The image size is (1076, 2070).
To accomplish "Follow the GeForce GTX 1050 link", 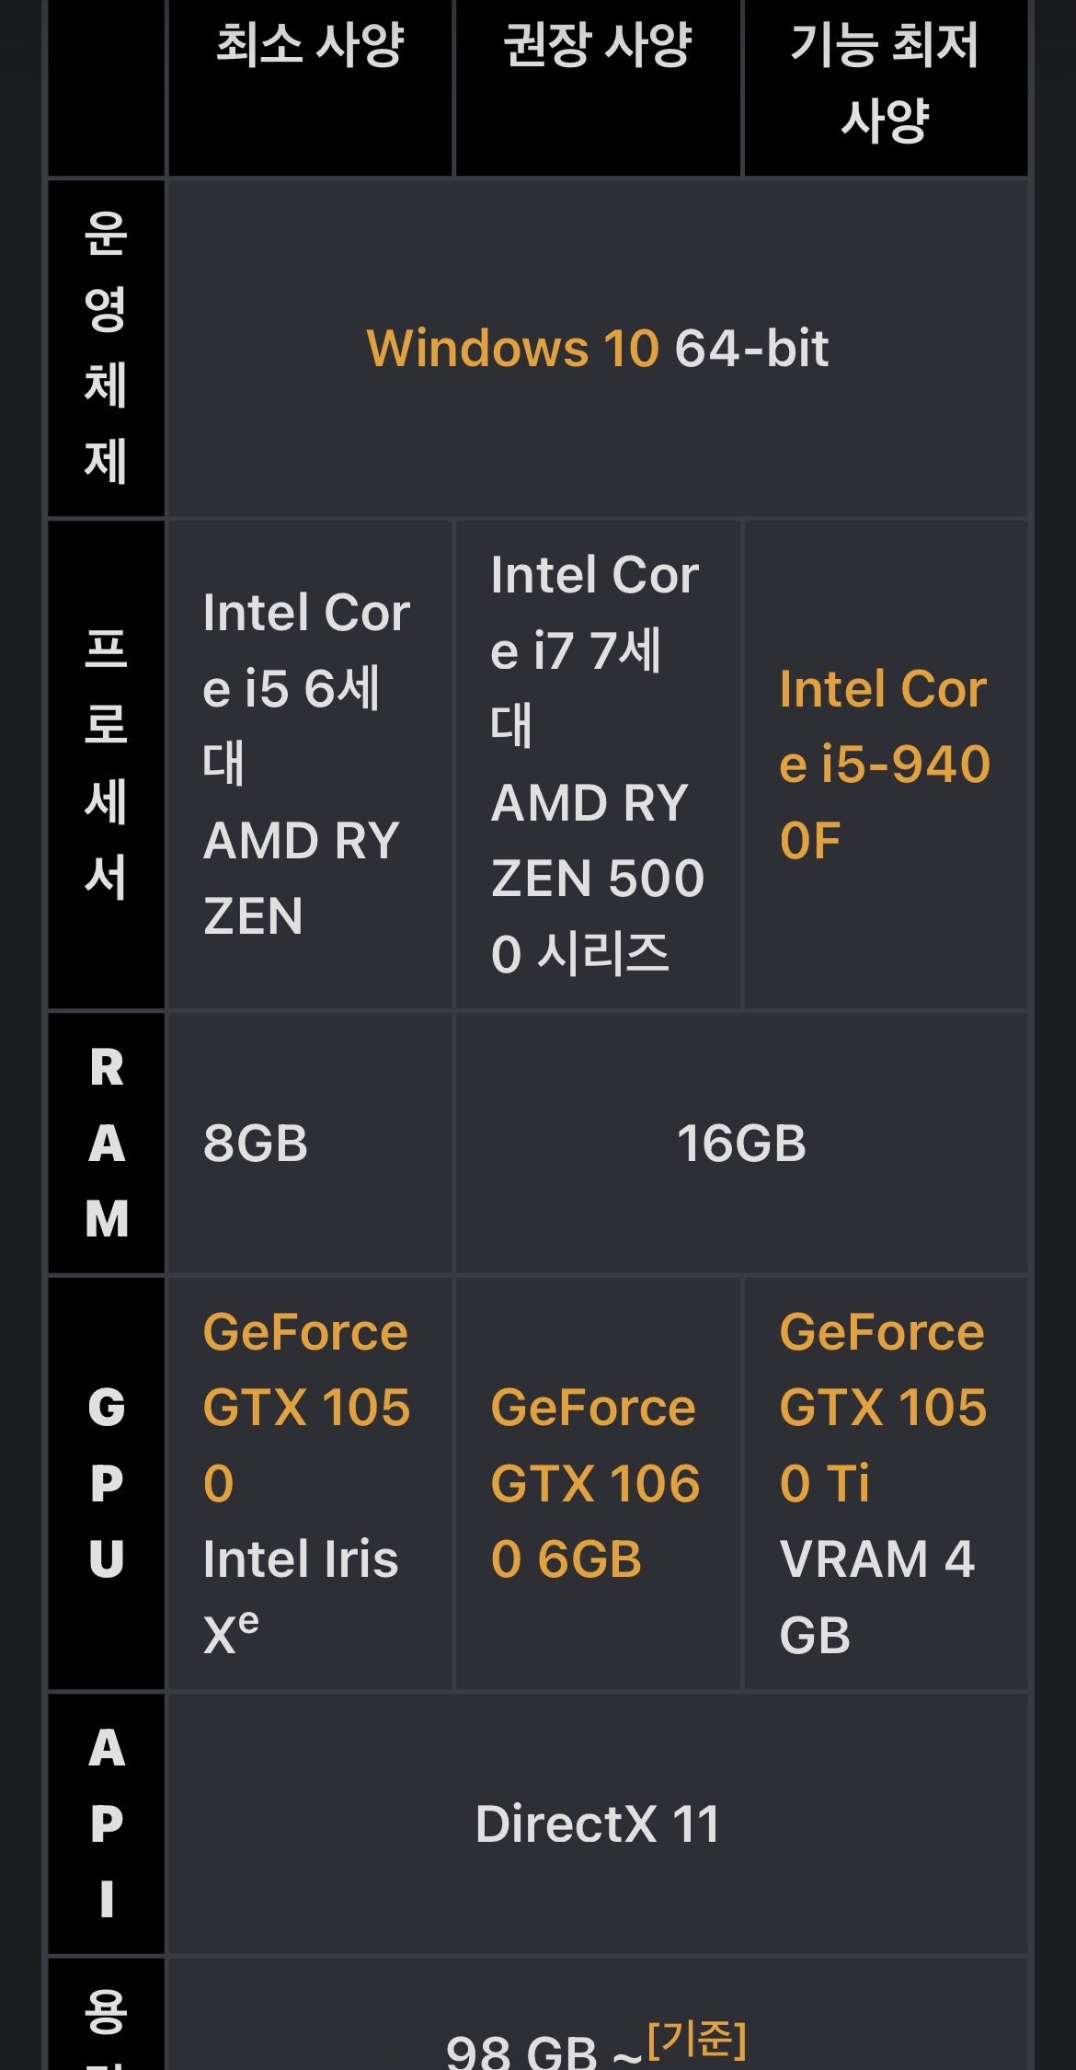I will tap(305, 1407).
